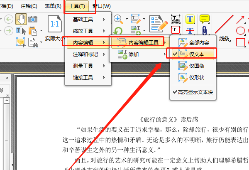Open the Find binoculars tool
The height and width of the screenshot is (170, 249).
click(33, 42)
